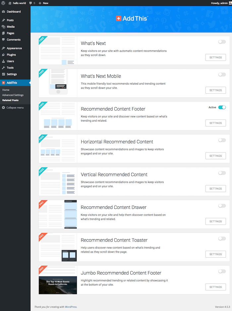Click the WordPress logo icon

[3, 3]
